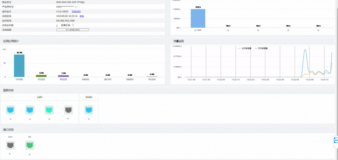338x160 pixels.
Task: Click the gray disconnected LAN port icon
Action: tap(68, 110)
